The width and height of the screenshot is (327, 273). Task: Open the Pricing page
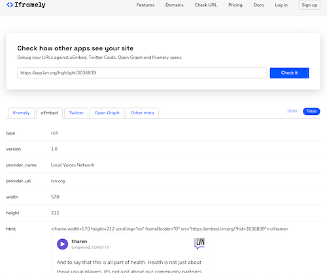pos(235,5)
